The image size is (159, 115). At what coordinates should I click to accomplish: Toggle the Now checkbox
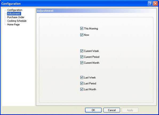[82, 35]
